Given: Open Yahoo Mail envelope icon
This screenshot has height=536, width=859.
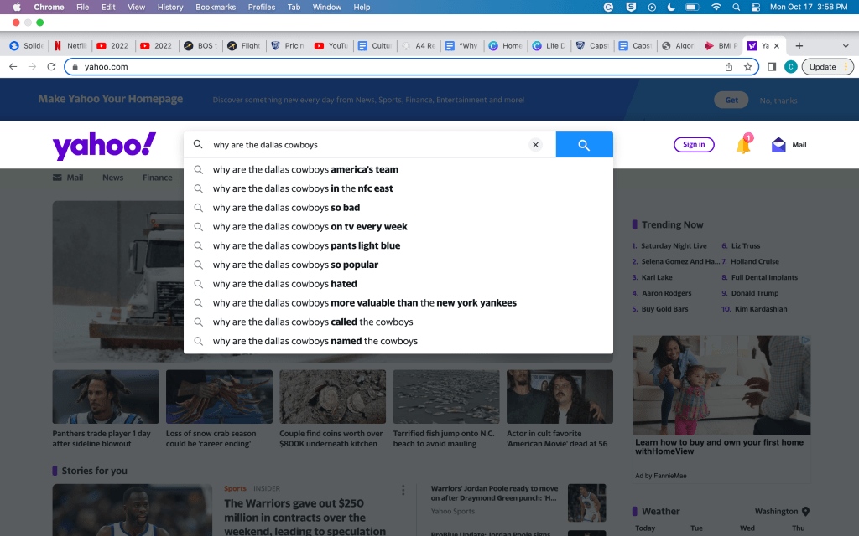Looking at the screenshot, I should [x=779, y=145].
